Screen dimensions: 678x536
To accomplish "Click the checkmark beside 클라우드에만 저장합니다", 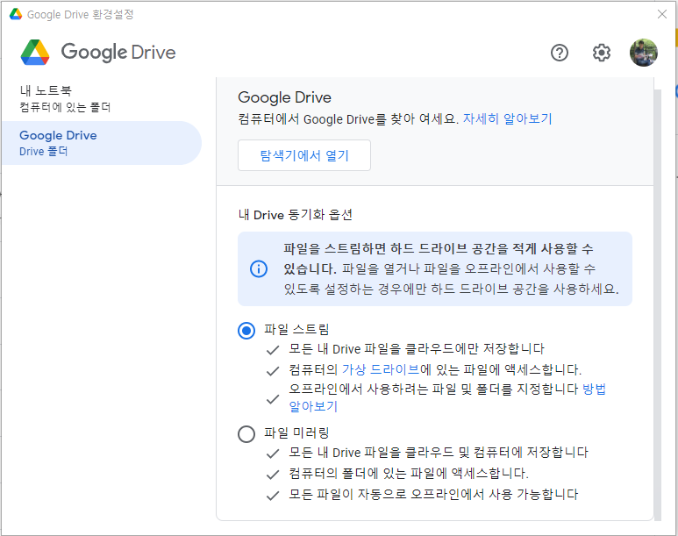I will click(x=273, y=350).
